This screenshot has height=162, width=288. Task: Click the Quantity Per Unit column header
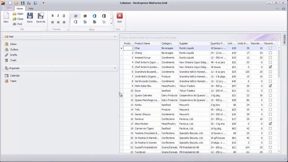coord(218,44)
